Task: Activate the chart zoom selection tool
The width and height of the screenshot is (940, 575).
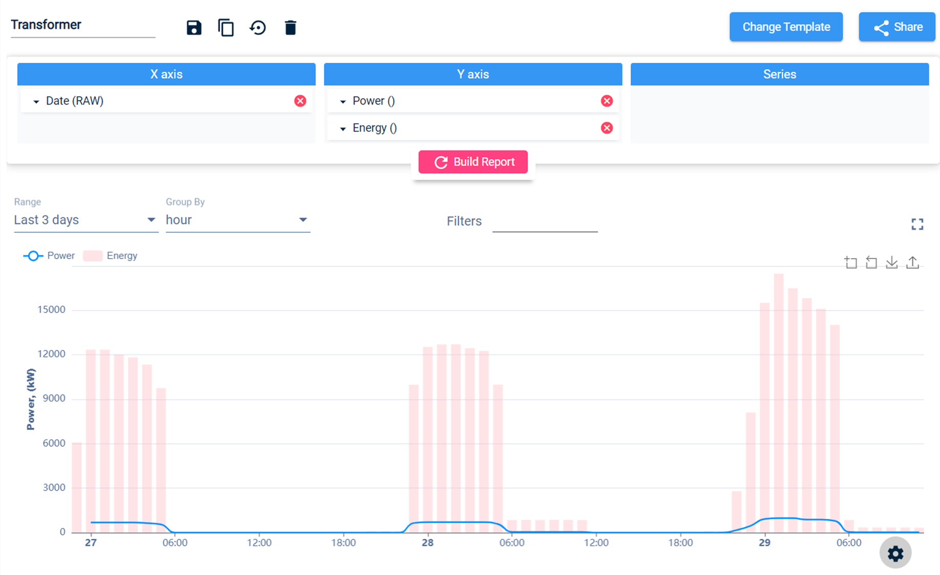Action: coord(852,262)
